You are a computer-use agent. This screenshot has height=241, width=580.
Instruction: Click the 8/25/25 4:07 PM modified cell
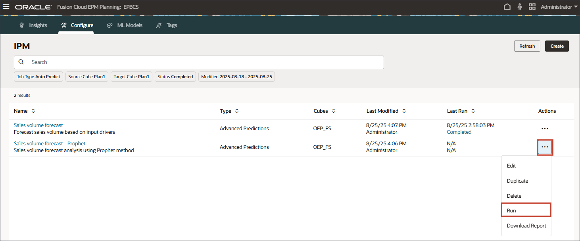386,125
